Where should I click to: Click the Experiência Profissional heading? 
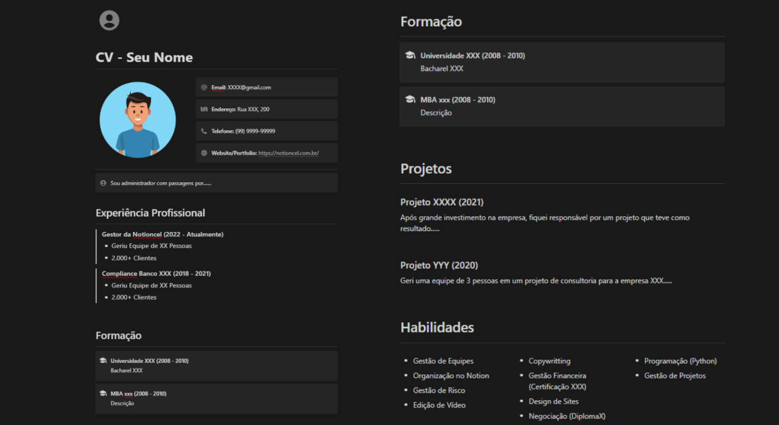151,213
